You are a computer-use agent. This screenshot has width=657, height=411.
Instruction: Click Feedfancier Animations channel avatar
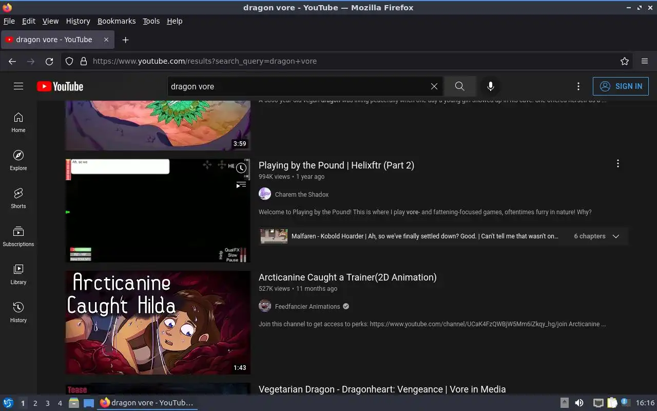coord(265,306)
